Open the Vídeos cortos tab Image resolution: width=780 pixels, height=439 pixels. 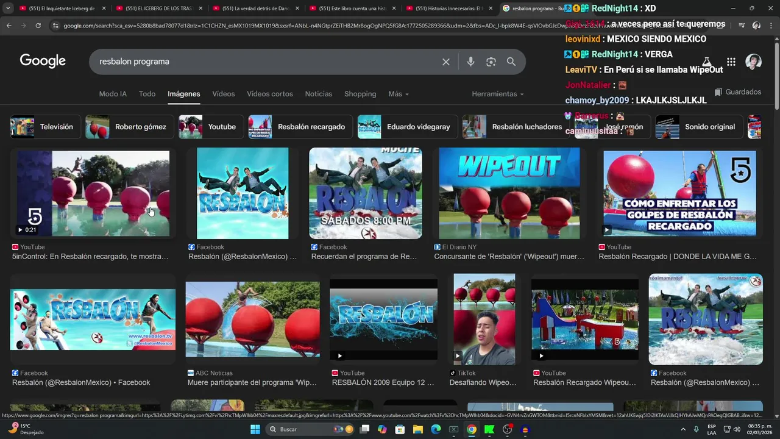pyautogui.click(x=270, y=94)
